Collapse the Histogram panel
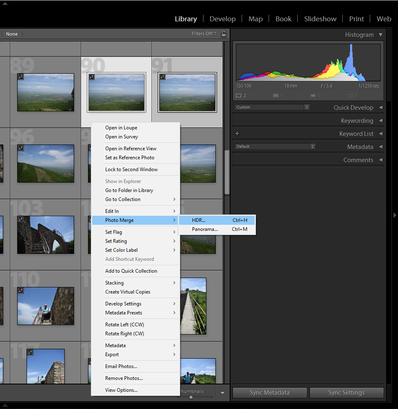This screenshot has width=398, height=409. pos(380,35)
